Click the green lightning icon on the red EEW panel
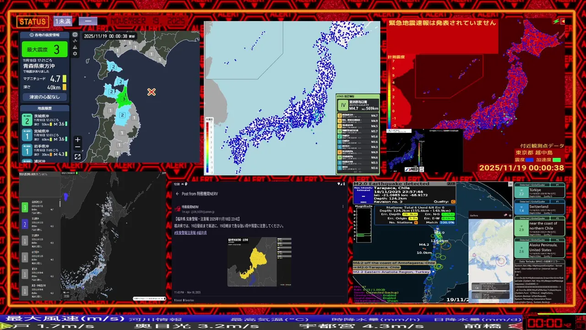The width and height of the screenshot is (586, 330). 556,21
